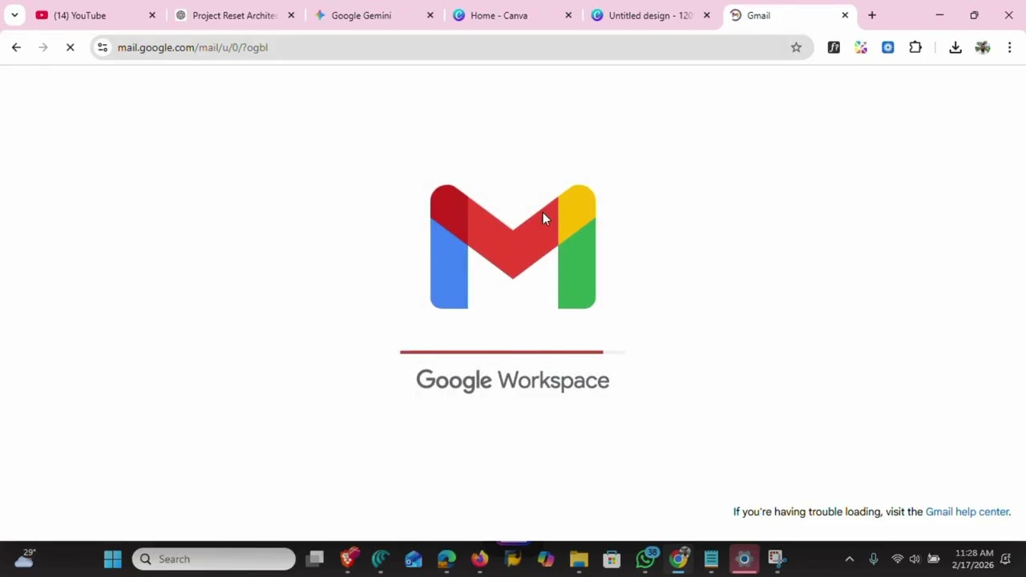This screenshot has height=577, width=1026.
Task: Open Wi-Fi network settings in tray
Action: point(898,559)
